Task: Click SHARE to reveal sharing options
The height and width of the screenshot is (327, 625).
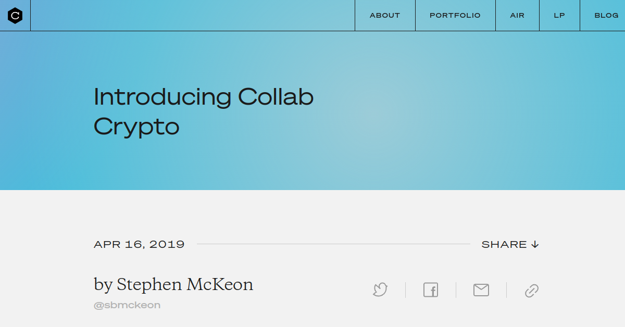Action: tap(504, 244)
